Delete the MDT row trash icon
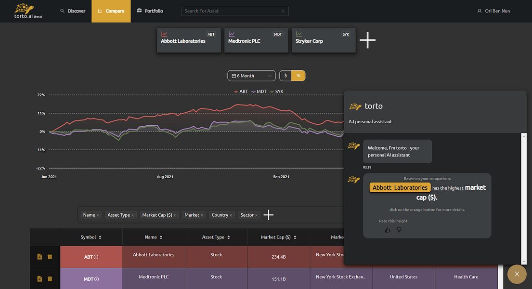This screenshot has width=532, height=289. click(50, 278)
